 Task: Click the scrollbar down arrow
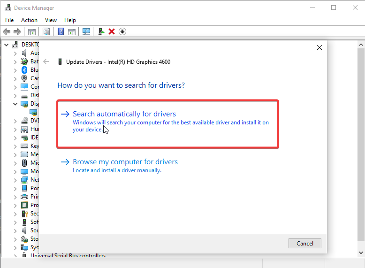click(361, 253)
